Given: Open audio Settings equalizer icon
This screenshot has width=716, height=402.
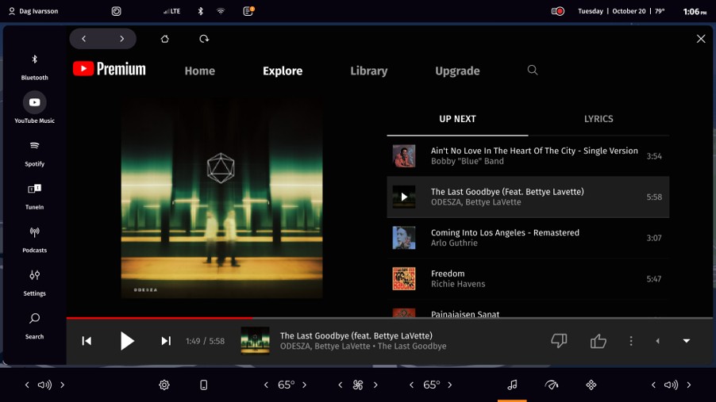Looking at the screenshot, I should (34, 281).
